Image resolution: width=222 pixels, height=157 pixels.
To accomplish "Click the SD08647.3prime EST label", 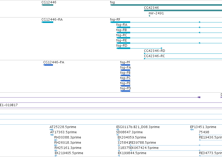I will 129,132.
